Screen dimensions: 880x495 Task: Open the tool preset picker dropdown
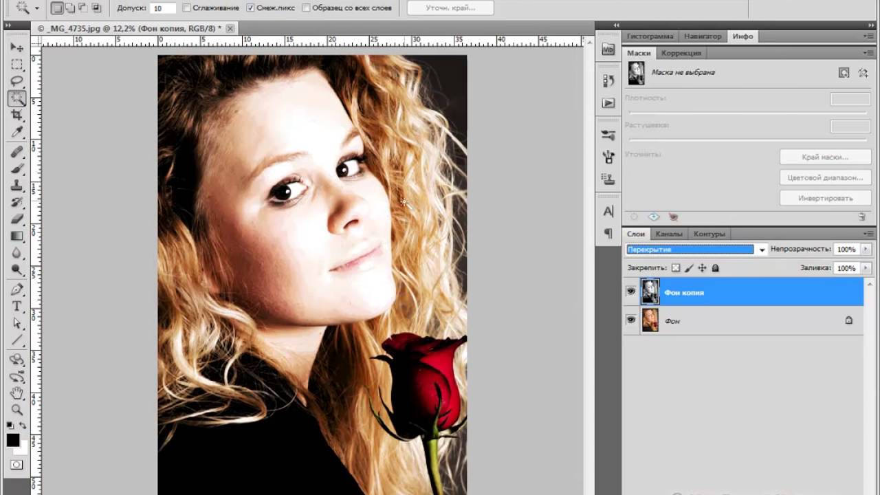[x=36, y=8]
